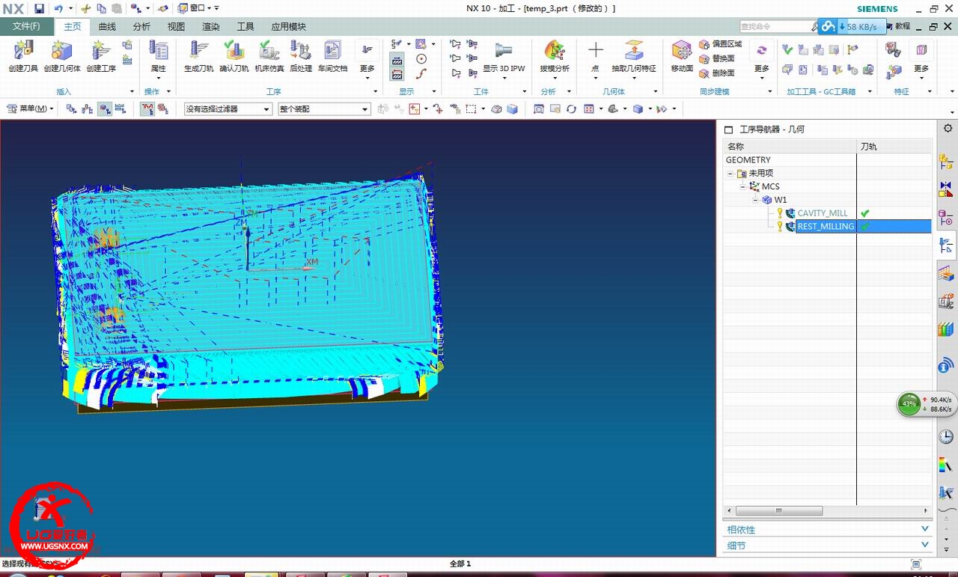
Task: Click the Fit view icon in view toolbar
Action: click(x=539, y=109)
